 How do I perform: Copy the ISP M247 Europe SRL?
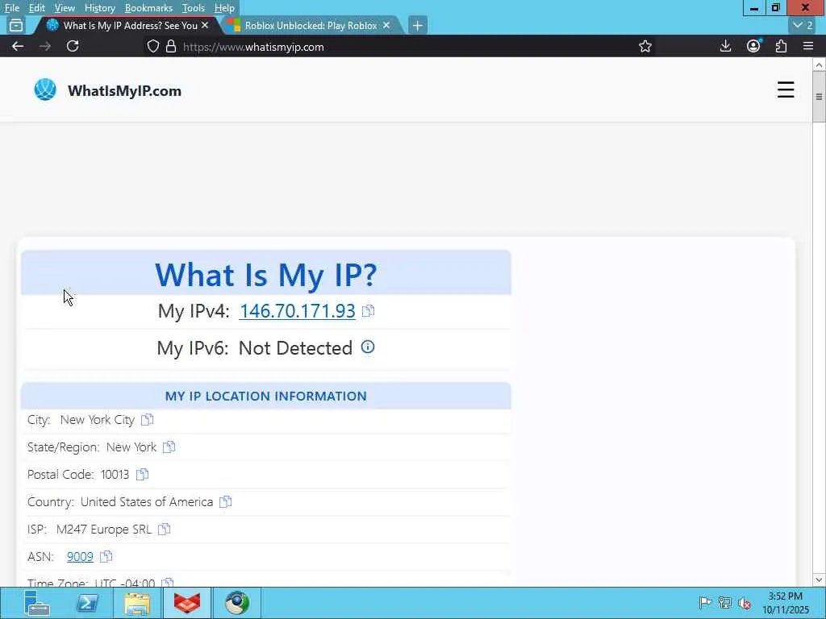164,529
